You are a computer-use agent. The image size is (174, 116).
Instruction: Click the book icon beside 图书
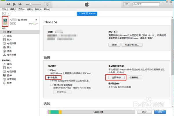[4, 75]
